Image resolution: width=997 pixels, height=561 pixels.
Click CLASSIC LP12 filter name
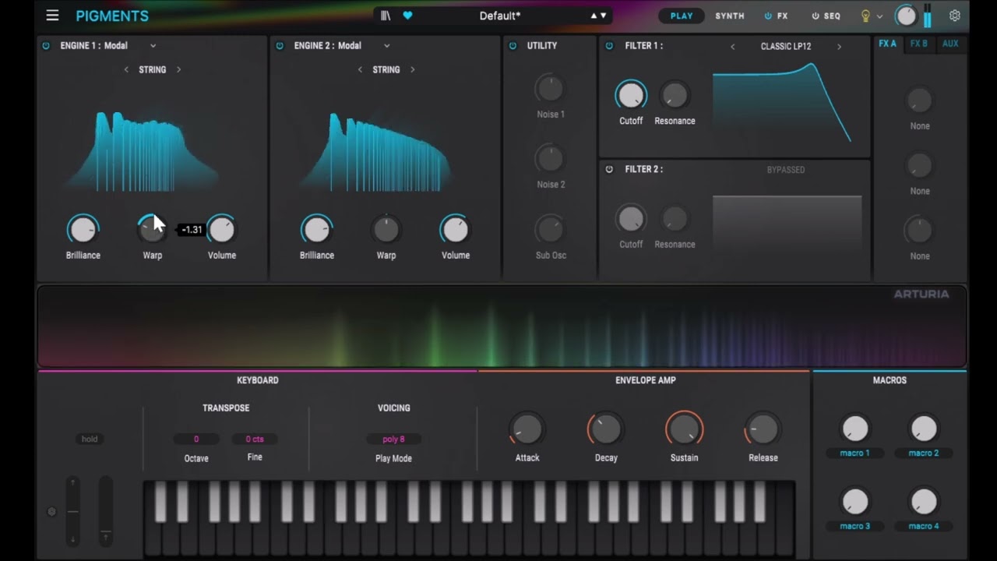786,47
